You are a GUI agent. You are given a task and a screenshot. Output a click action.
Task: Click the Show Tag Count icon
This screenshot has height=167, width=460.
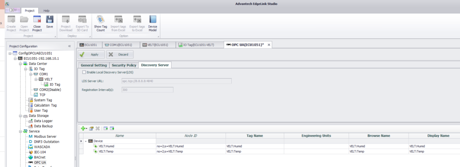pos(101,19)
